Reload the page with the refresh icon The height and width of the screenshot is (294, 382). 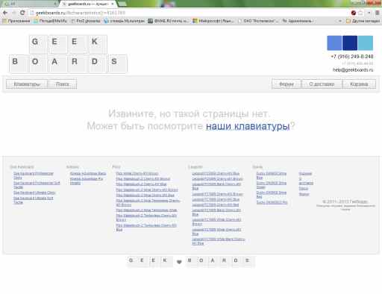[x=22, y=13]
